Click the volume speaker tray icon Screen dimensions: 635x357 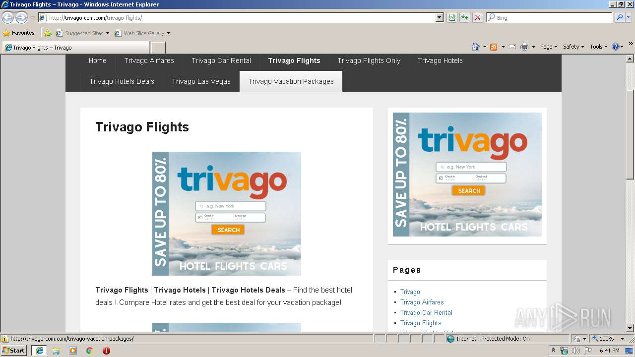575,351
